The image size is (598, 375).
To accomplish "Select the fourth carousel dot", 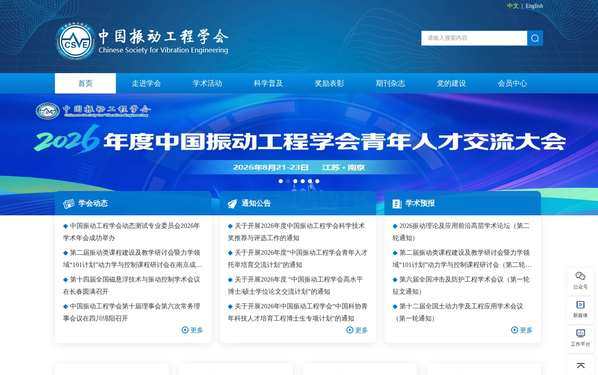I will click(x=303, y=181).
